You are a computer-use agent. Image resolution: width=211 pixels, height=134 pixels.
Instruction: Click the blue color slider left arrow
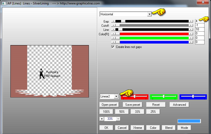[x=114, y=42]
